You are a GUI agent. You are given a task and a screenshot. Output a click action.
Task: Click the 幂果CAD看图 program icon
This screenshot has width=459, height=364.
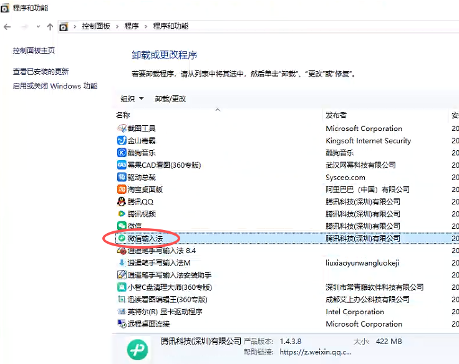click(122, 165)
